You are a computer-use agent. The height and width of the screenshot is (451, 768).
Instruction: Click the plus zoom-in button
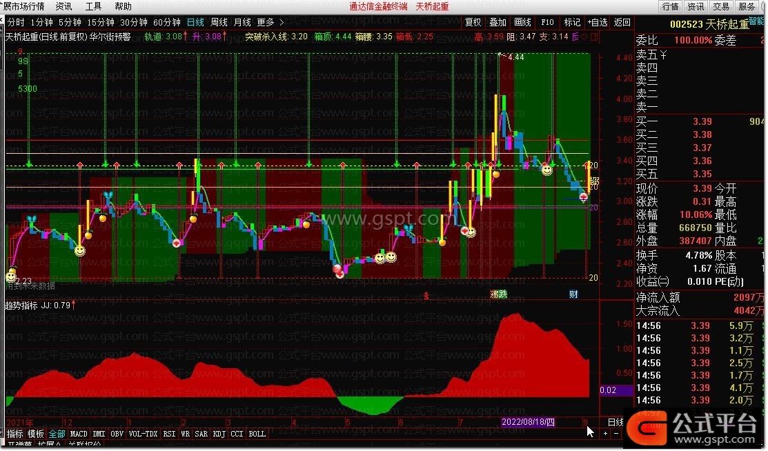tap(606, 434)
